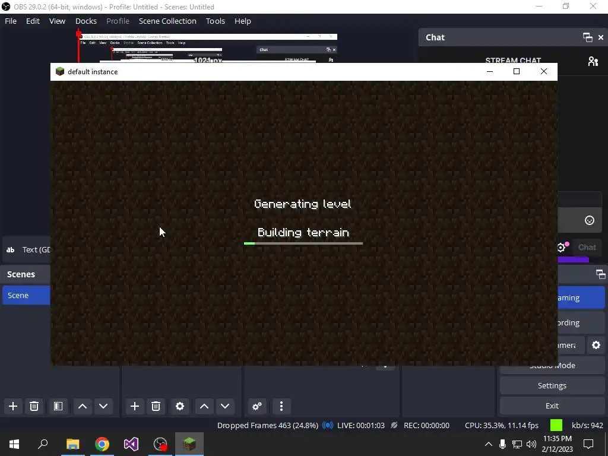Click microphone icon in system tray

[x=502, y=444]
